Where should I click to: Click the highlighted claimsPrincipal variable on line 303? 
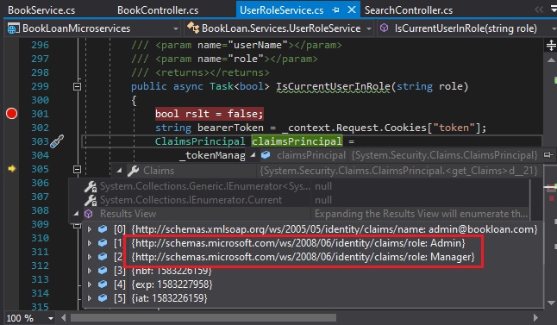pyautogui.click(x=297, y=141)
